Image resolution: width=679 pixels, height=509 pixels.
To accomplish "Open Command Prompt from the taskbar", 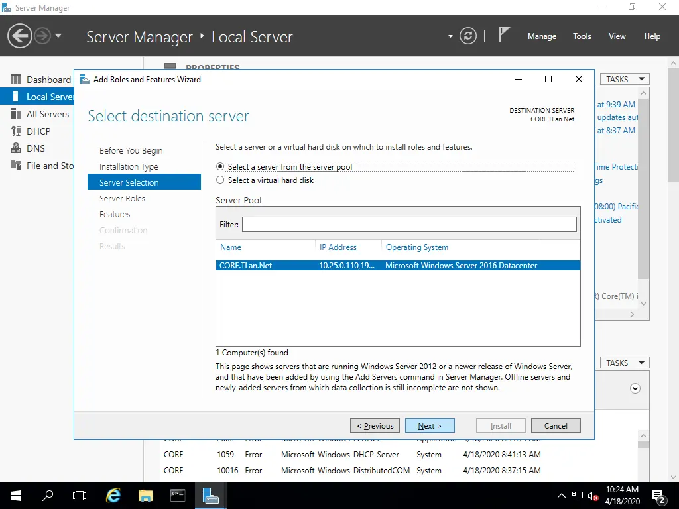I will pyautogui.click(x=178, y=496).
